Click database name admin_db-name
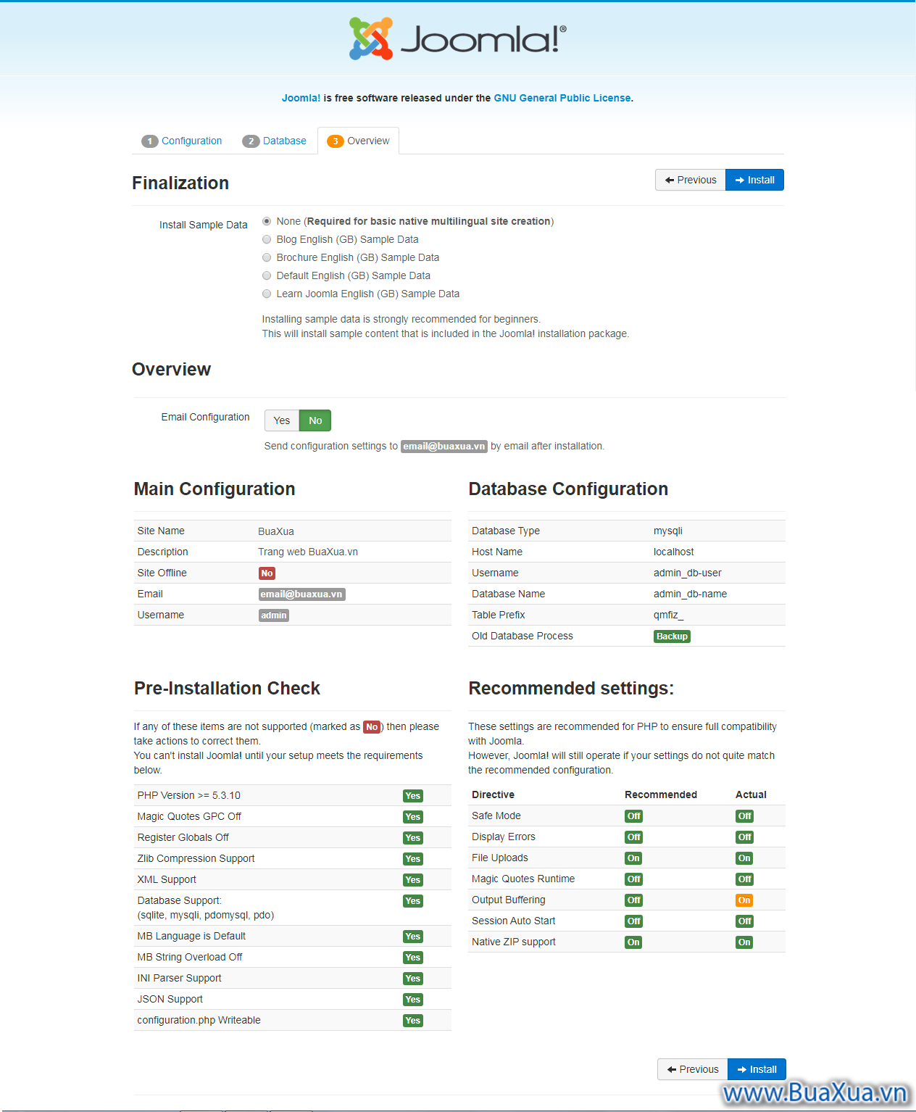The image size is (916, 1112). pos(691,594)
